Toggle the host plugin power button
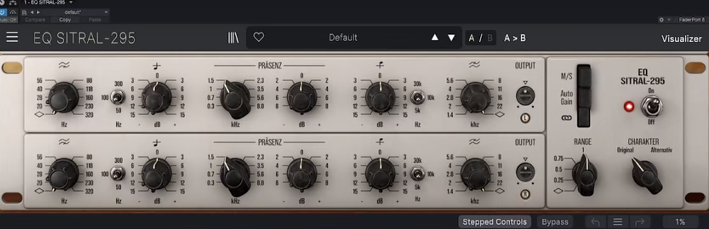The image size is (709, 229). click(x=4, y=11)
